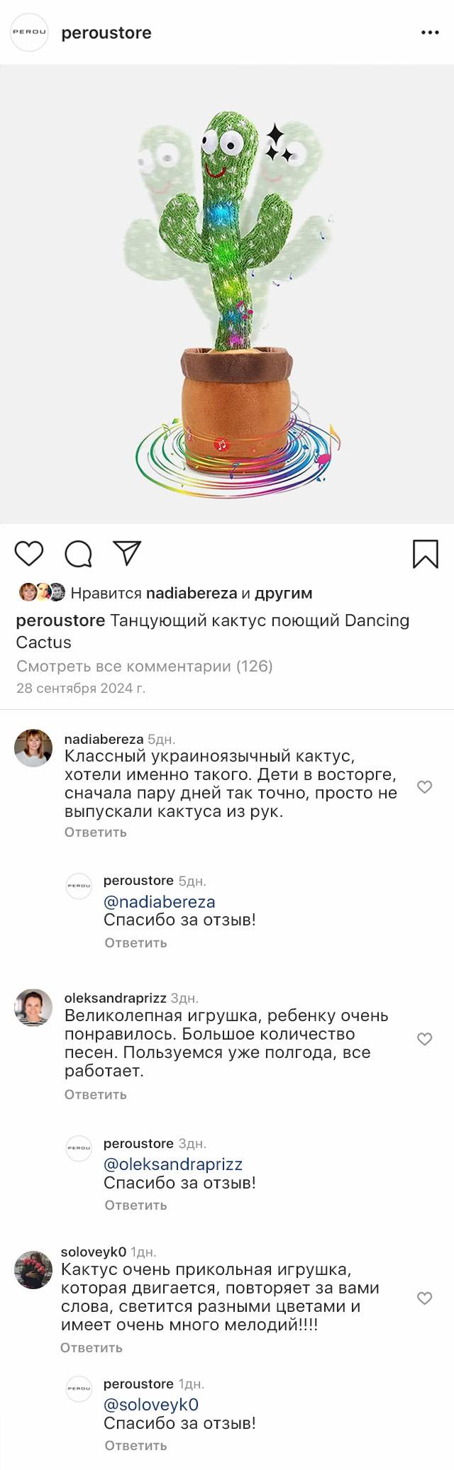Open soloveyk0's profile picture
The image size is (454, 1470).
click(x=33, y=1269)
